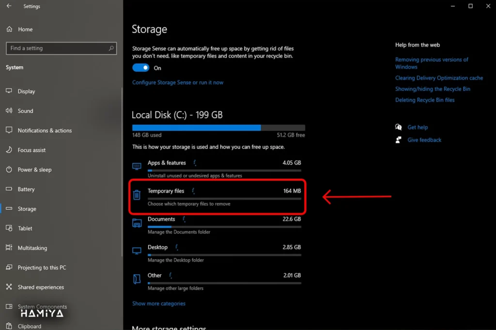Show more storage categories
This screenshot has width=496, height=330.
[x=159, y=304]
